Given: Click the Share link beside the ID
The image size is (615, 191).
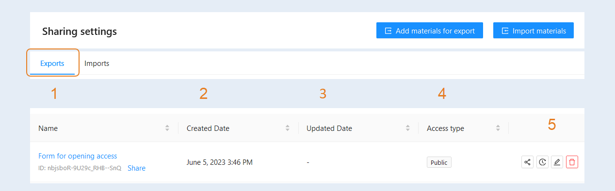Looking at the screenshot, I should [x=136, y=168].
